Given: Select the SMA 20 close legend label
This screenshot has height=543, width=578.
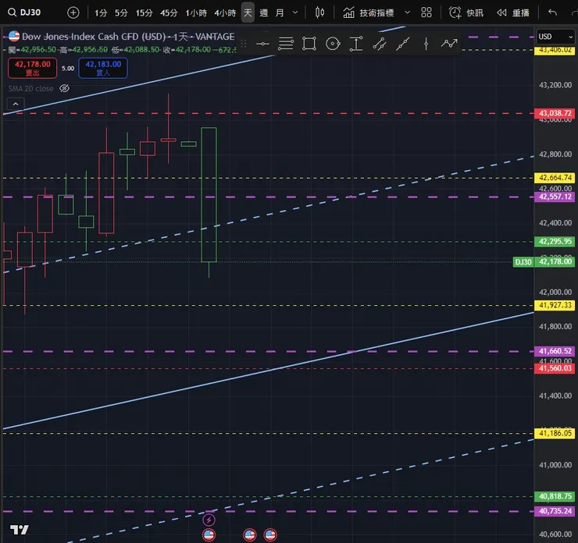Looking at the screenshot, I should 31,88.
